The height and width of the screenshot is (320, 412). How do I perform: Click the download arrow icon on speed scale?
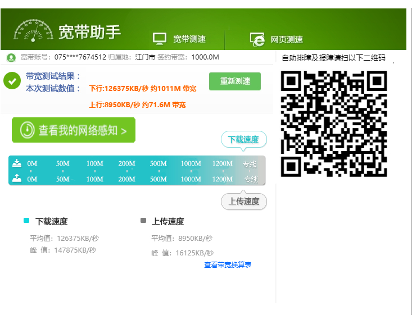tap(17, 163)
